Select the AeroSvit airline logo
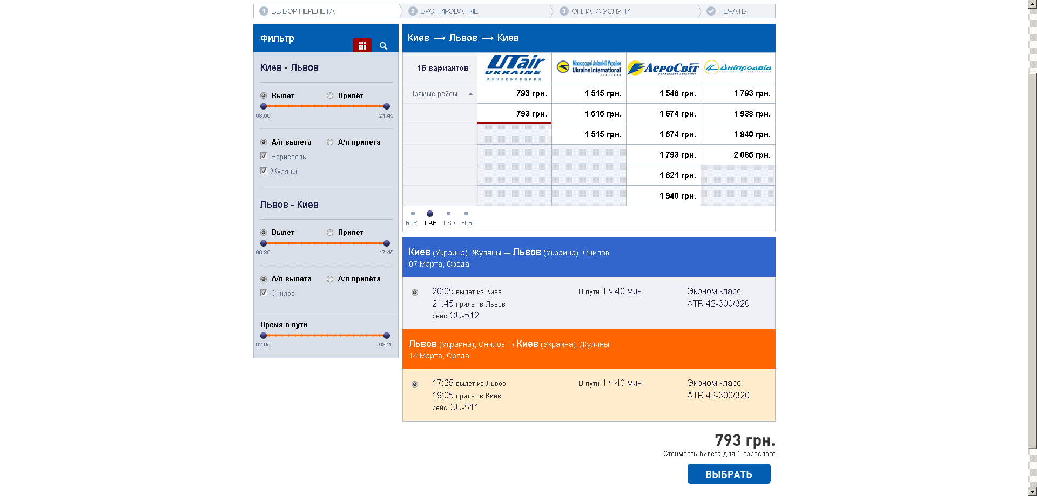Screen dimensions: 1037x496 (x=663, y=68)
